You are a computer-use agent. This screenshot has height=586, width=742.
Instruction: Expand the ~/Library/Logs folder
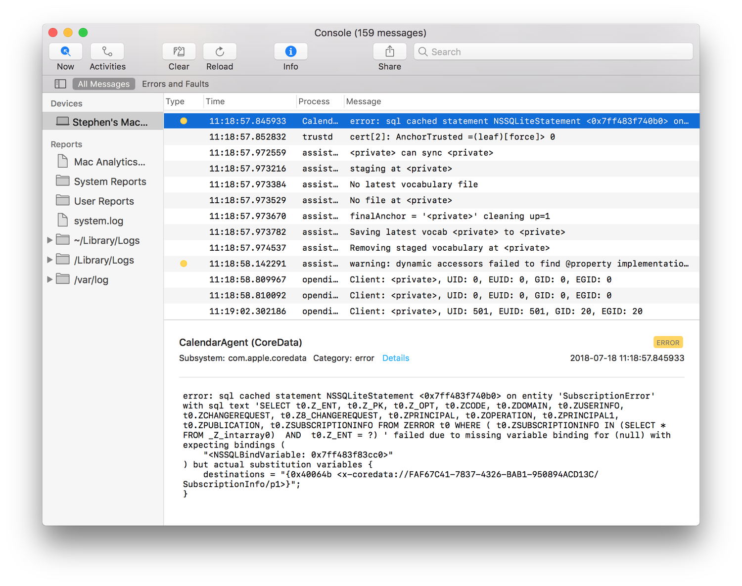49,240
